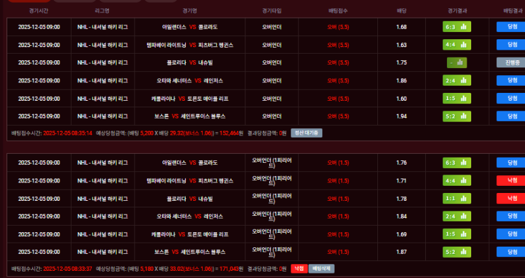The image size is (525, 278).
Task: Open stats for 4:4 result in first slip
Action: 463,45
